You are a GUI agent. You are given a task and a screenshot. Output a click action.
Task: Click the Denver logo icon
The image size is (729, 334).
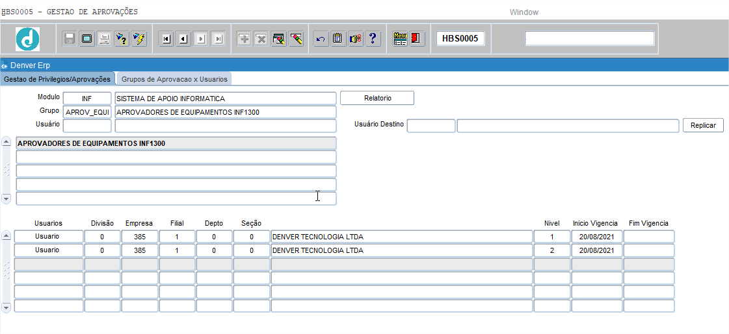[27, 39]
